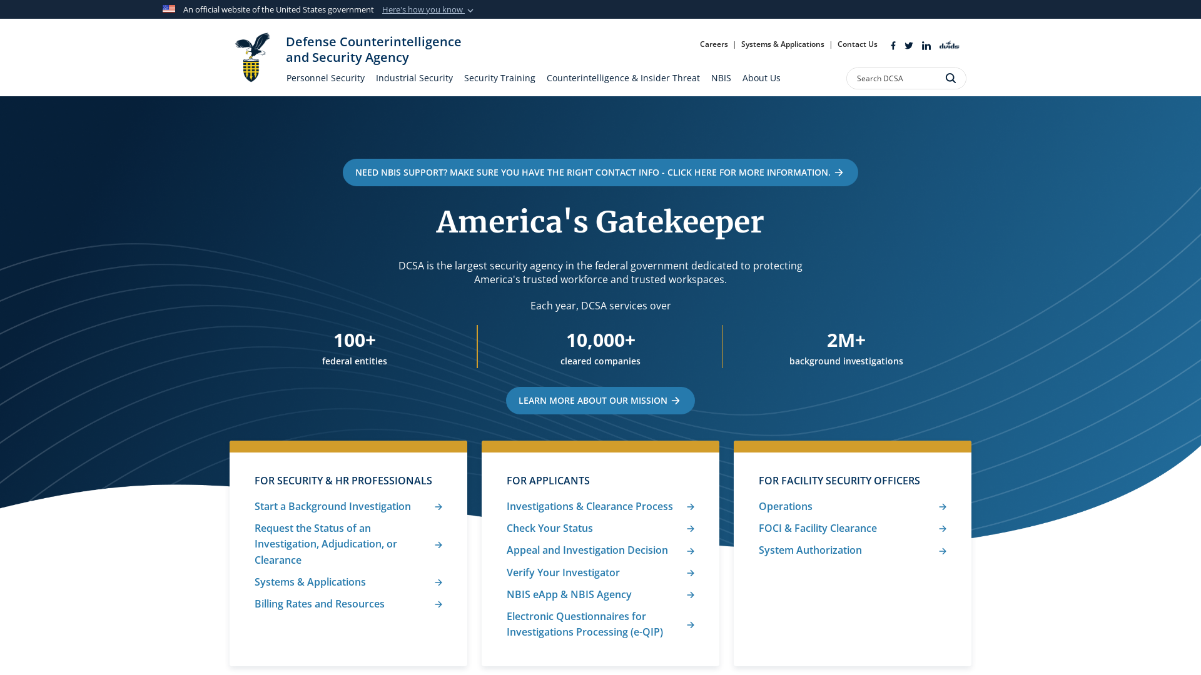
Task: Open the Careers link in header
Action: coord(714,44)
